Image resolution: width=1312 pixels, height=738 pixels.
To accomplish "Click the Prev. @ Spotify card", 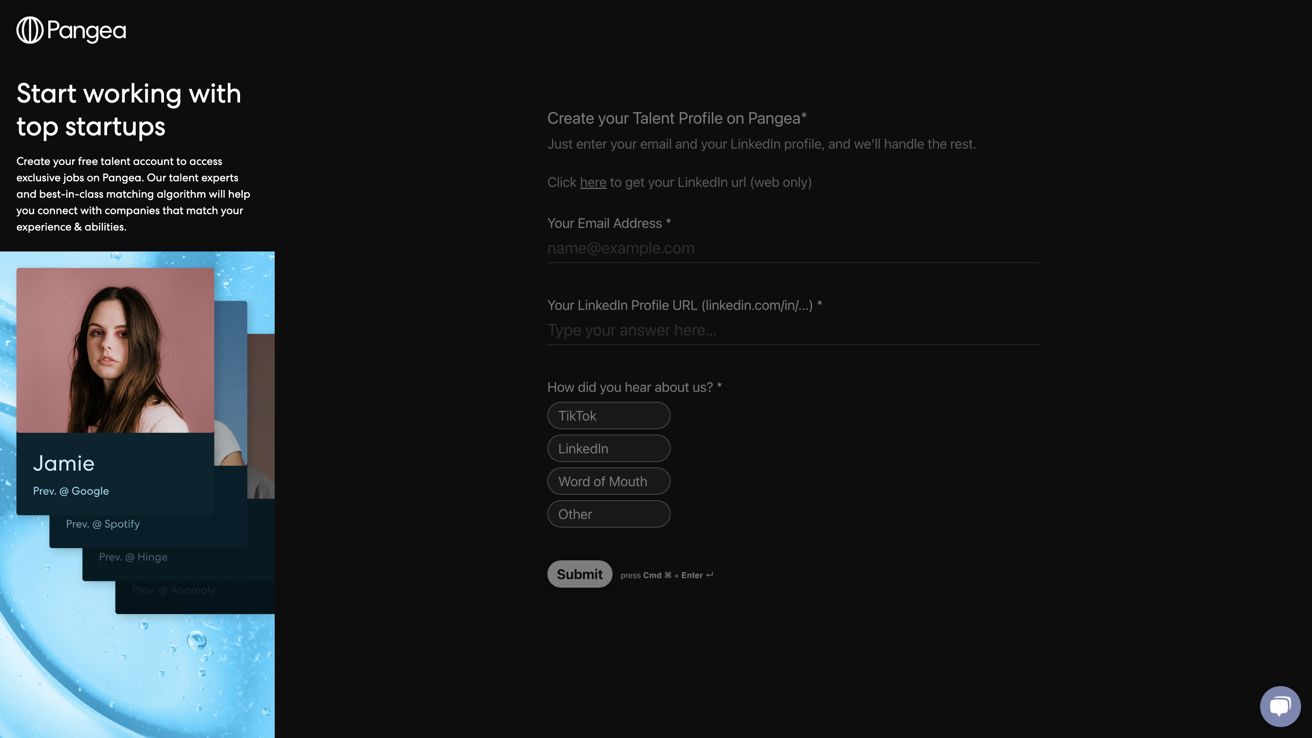I will coord(103,524).
